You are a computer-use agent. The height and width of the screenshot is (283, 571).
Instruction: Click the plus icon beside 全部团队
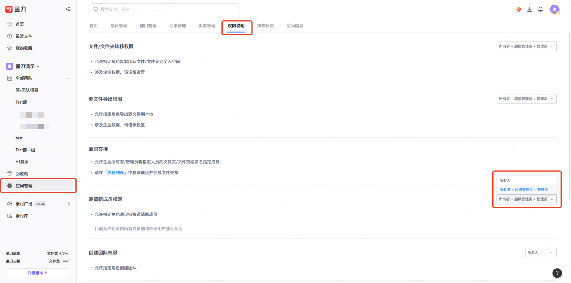68,78
